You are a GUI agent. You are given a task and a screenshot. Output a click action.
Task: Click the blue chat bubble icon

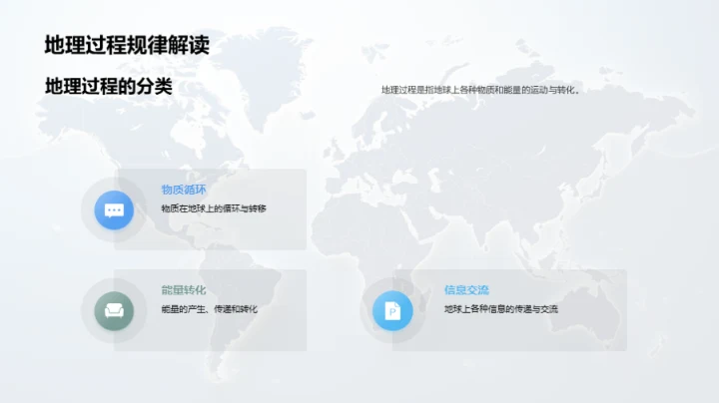click(114, 210)
